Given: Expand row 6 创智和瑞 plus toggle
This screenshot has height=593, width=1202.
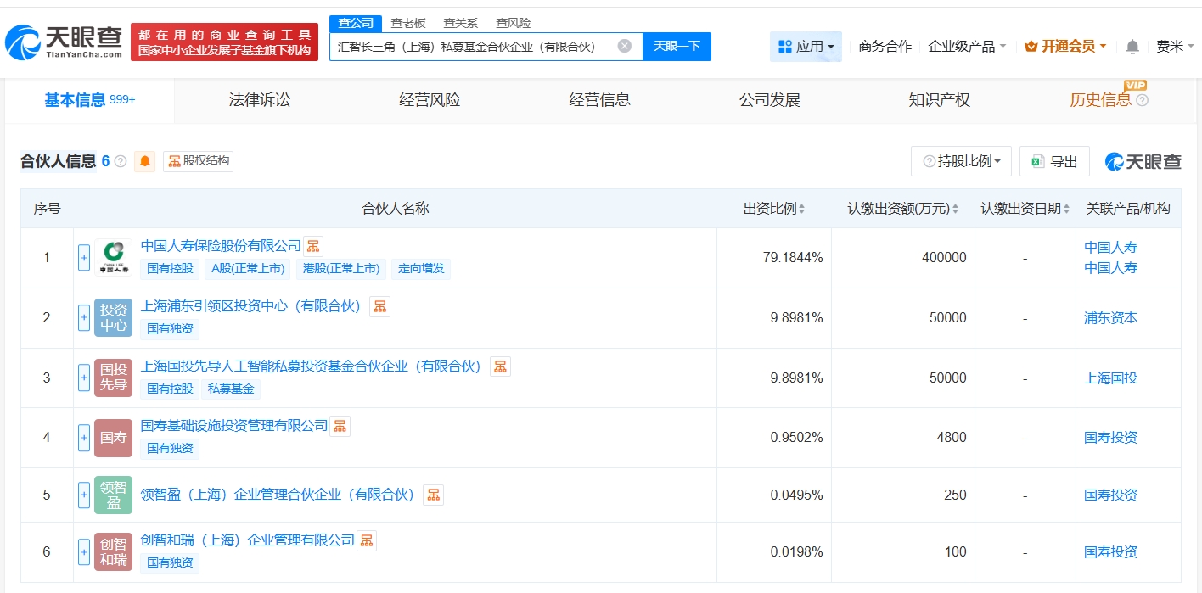Looking at the screenshot, I should point(84,551).
